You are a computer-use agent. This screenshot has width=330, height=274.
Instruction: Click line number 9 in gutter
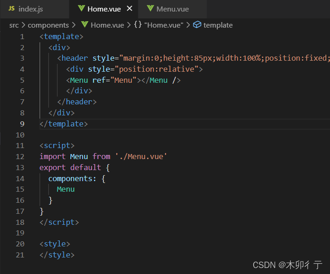coord(22,124)
